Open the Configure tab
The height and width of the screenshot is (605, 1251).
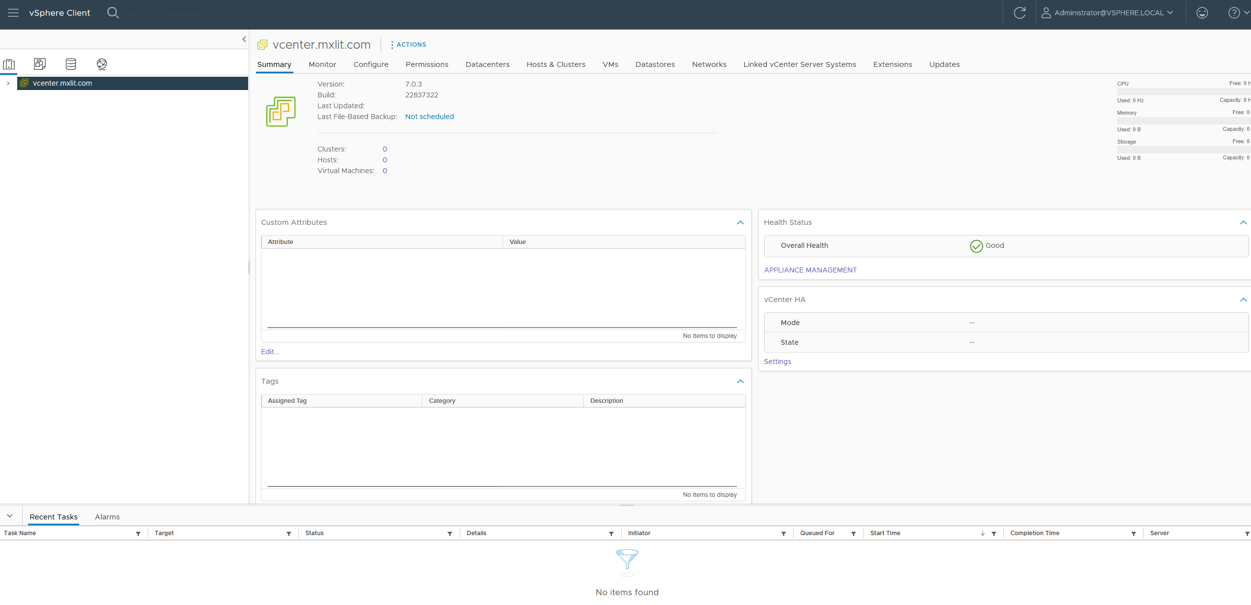click(x=371, y=64)
